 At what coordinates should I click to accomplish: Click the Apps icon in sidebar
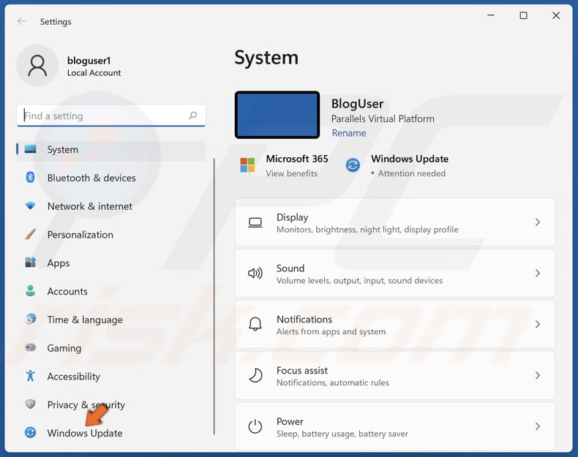[x=30, y=263]
